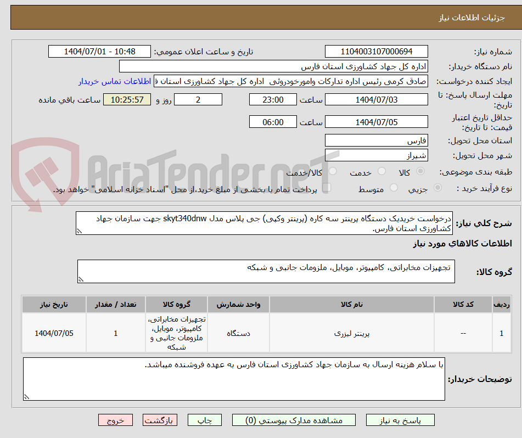This screenshot has height=438, width=522.
Task: Select the کالا/خدمت radio button
Action: pos(333,171)
